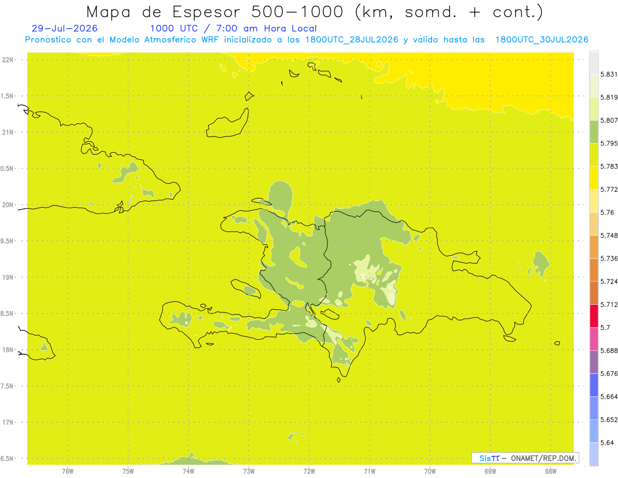Click the 22N latitude label
618x478 pixels.
(8, 60)
